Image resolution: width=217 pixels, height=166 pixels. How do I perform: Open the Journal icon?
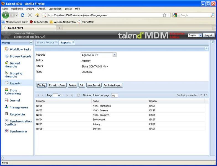click(7, 100)
